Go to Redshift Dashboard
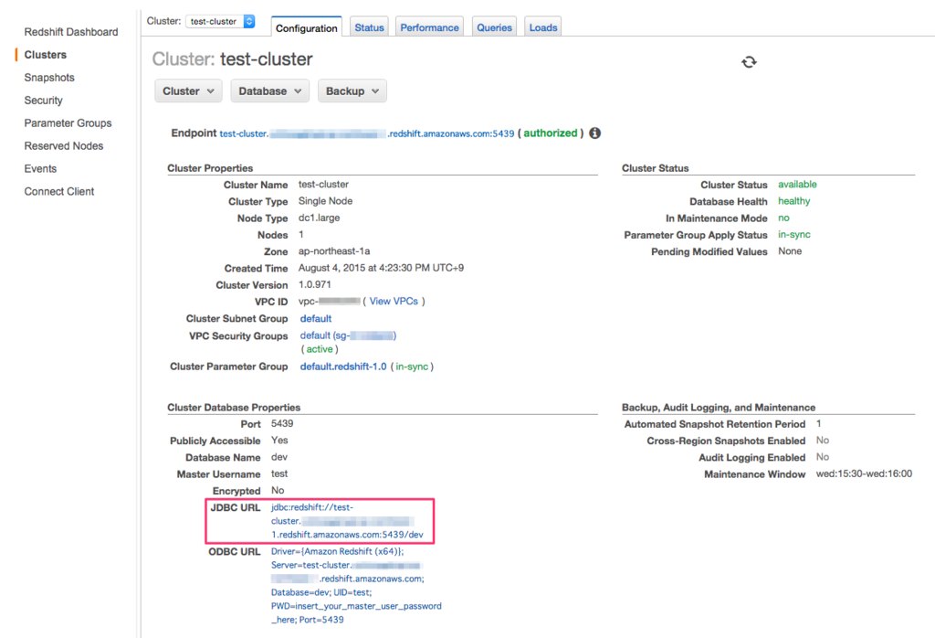 71,32
